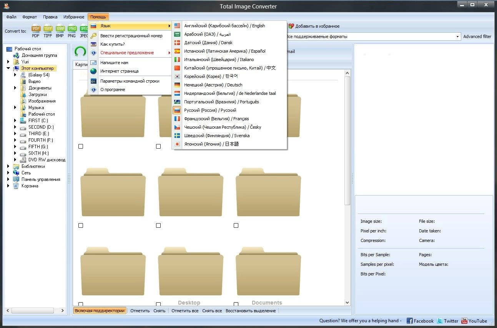Check the first folder's checkbox in top row
This screenshot has height=328, width=497.
tap(81, 146)
